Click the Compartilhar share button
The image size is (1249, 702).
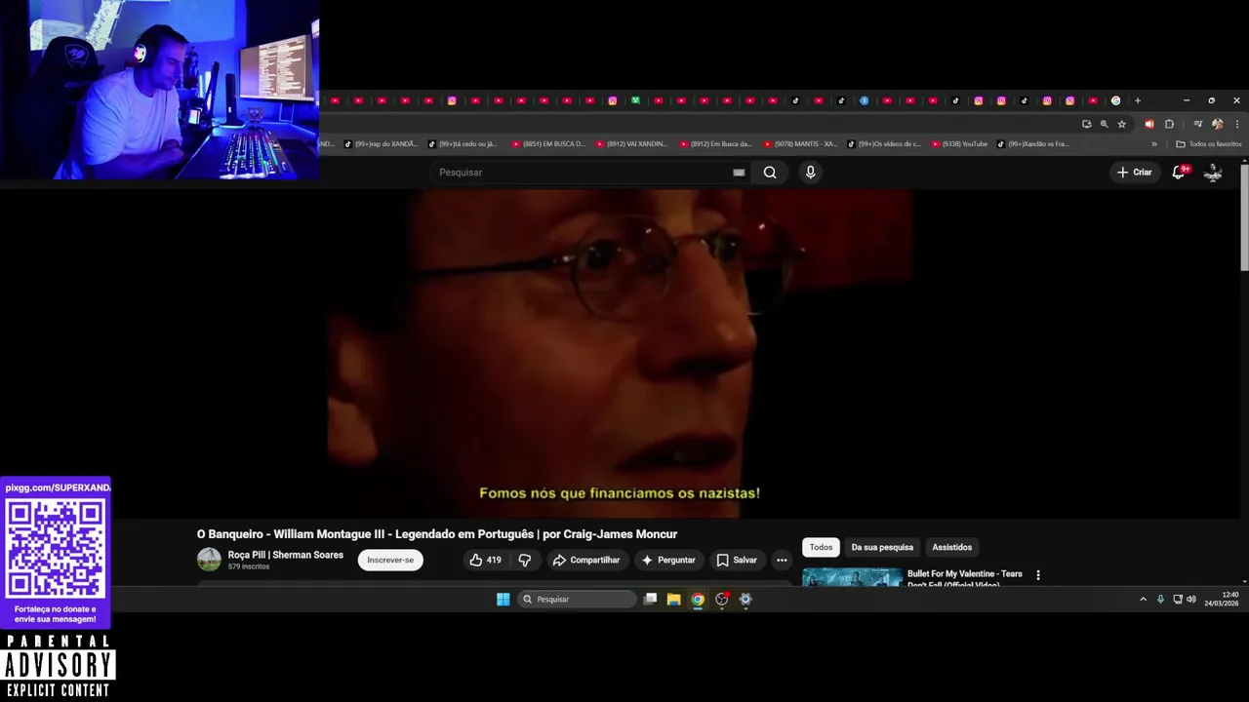click(x=585, y=560)
